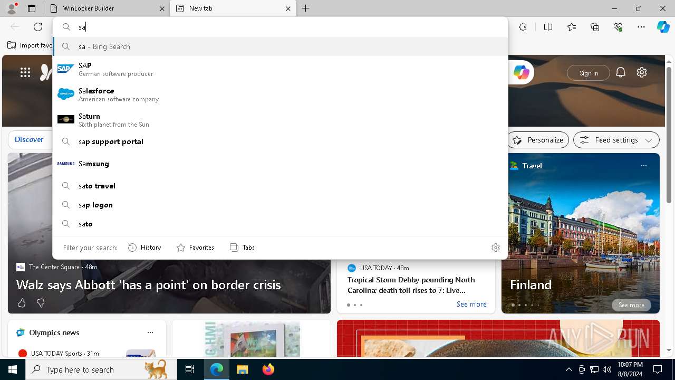Screen dimensions: 675x380
Task: Click the page vertical scrollbar thumb
Action: click(669, 135)
